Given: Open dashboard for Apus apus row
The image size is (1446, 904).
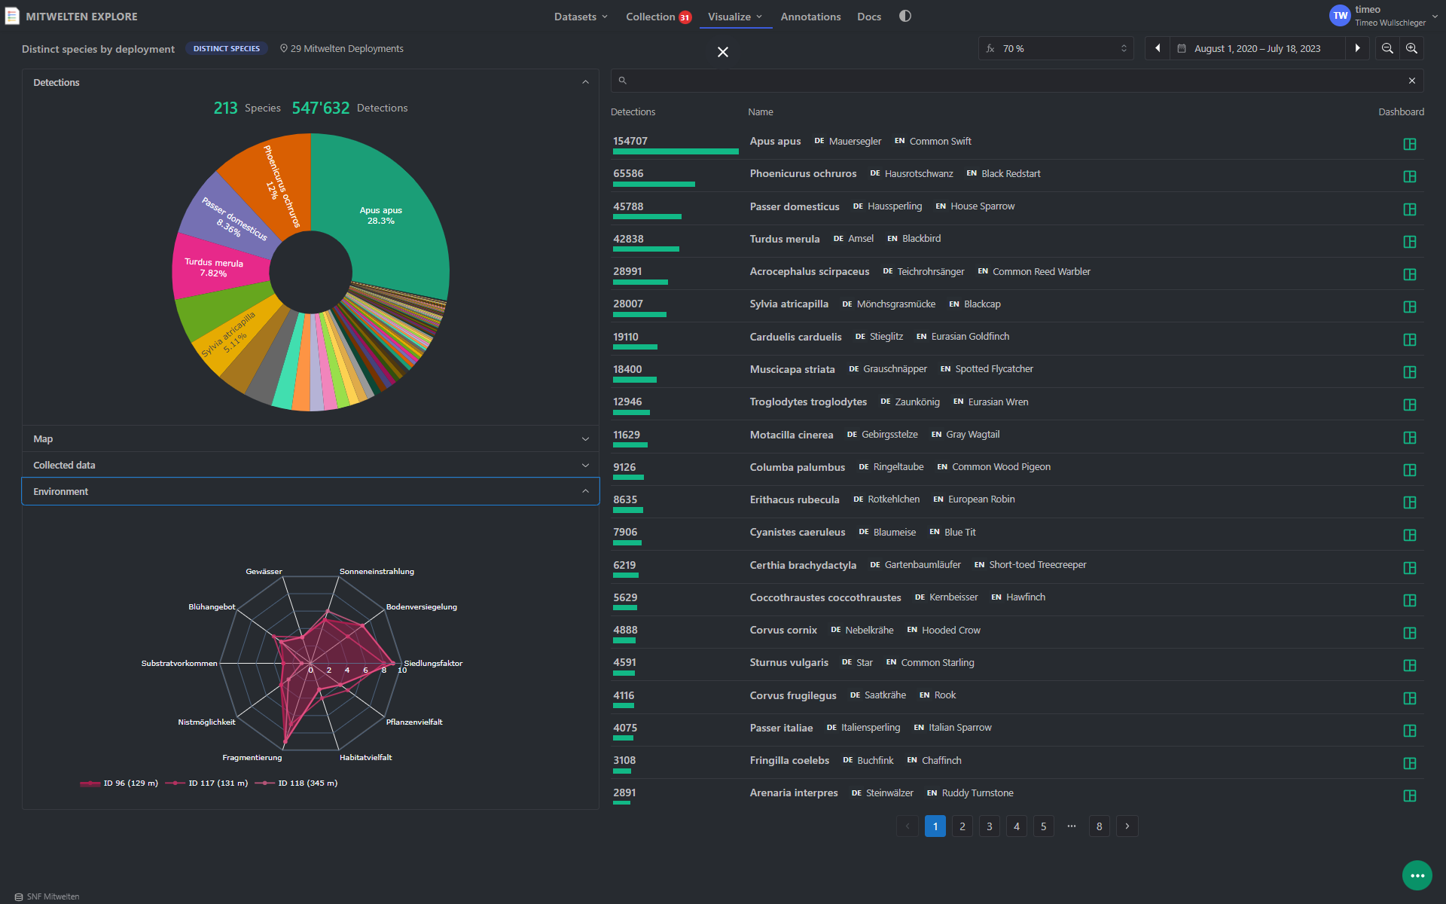Looking at the screenshot, I should (1410, 144).
